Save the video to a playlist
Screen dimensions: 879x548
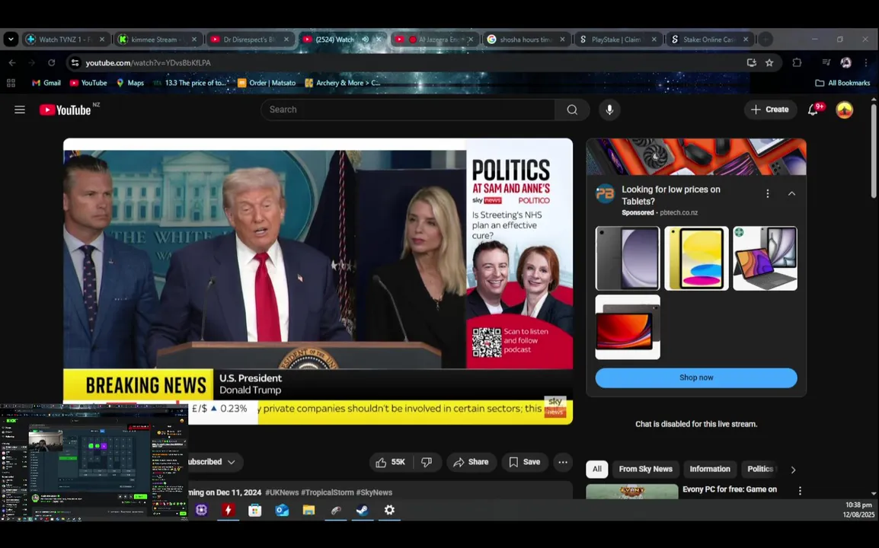[x=525, y=462]
